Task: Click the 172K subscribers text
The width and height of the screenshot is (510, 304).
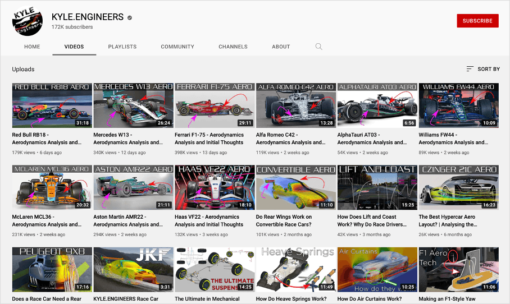Action: pyautogui.click(x=72, y=27)
